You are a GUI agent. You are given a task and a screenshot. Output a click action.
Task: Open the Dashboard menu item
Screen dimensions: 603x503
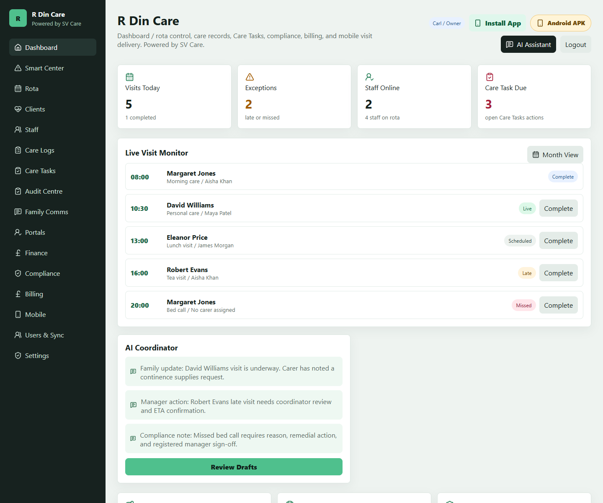coord(53,47)
